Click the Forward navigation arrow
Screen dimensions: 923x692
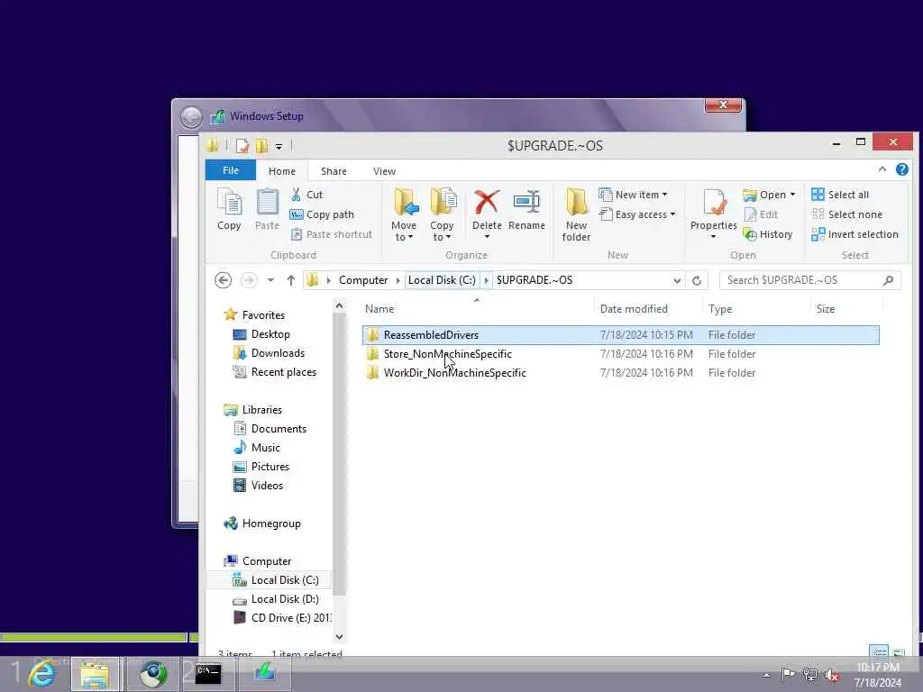point(249,280)
